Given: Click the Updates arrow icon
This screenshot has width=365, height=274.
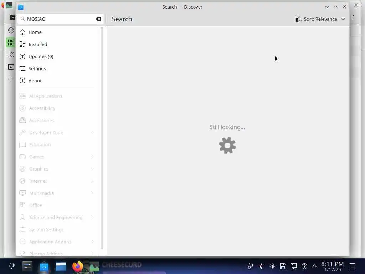Looking at the screenshot, I should point(22,56).
